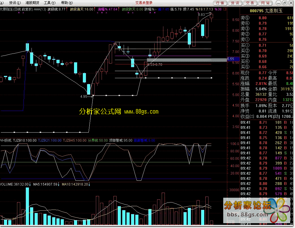
Task: Select 买③ bid row at 8.69
Action: (x=267, y=56)
